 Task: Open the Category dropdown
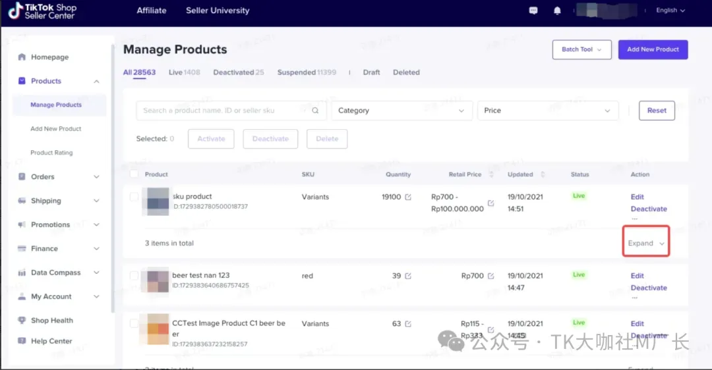402,110
